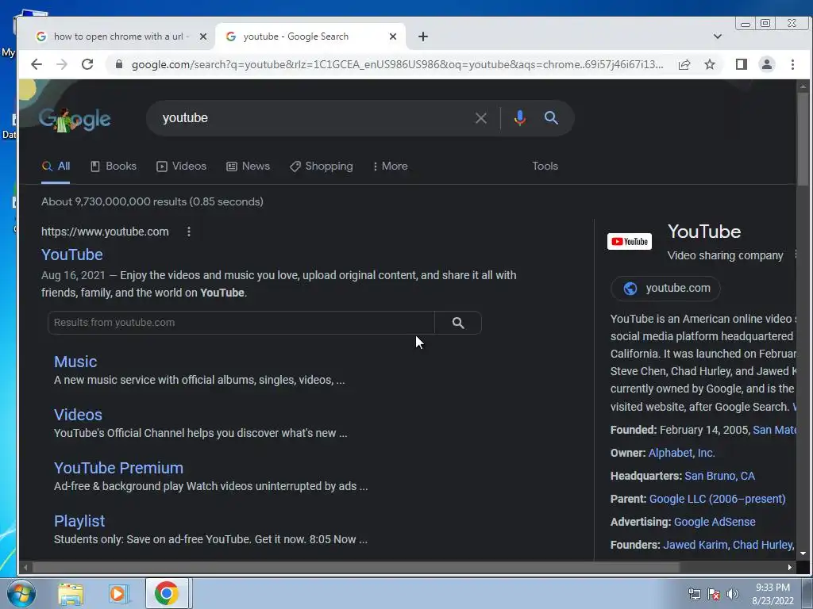Expand the More search categories menu
This screenshot has width=813, height=609.
point(391,167)
